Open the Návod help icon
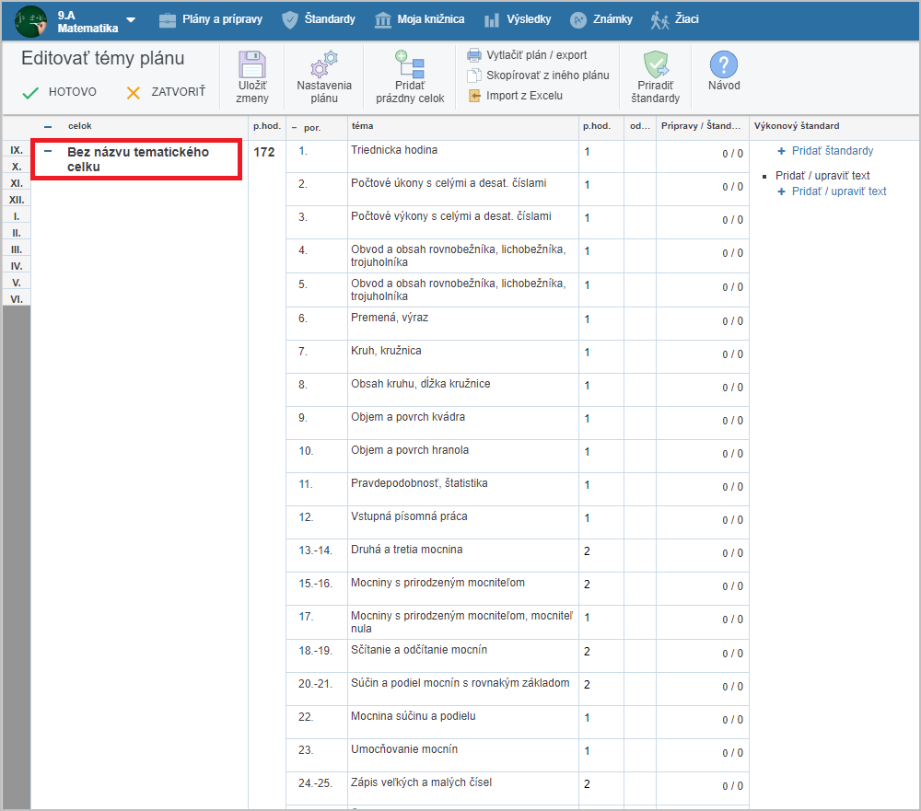The height and width of the screenshot is (811, 921). tap(723, 65)
